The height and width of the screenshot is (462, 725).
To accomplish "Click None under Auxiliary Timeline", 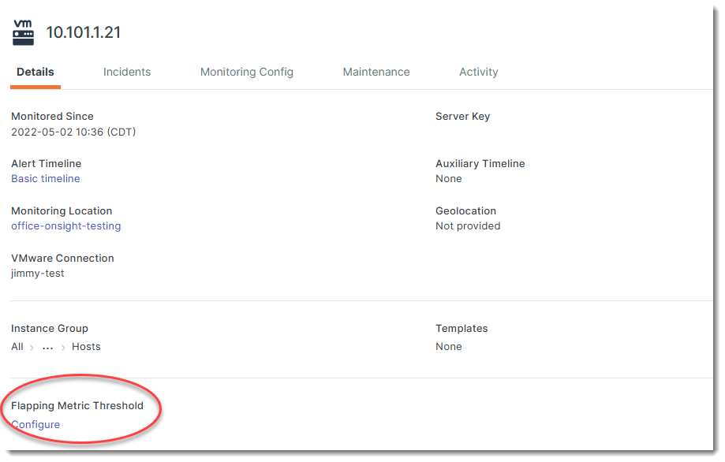I will [x=449, y=179].
